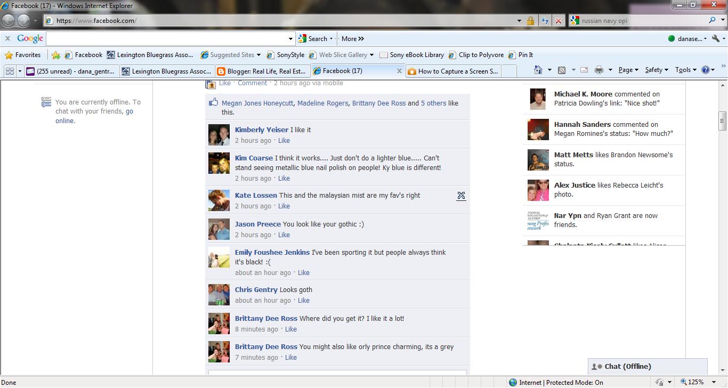Close the Facebook (17) tab
Viewport: 728px width, 388px height.
tap(399, 70)
